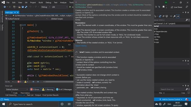Open Task View on the taskbar
191x107 pixels.
69,104
